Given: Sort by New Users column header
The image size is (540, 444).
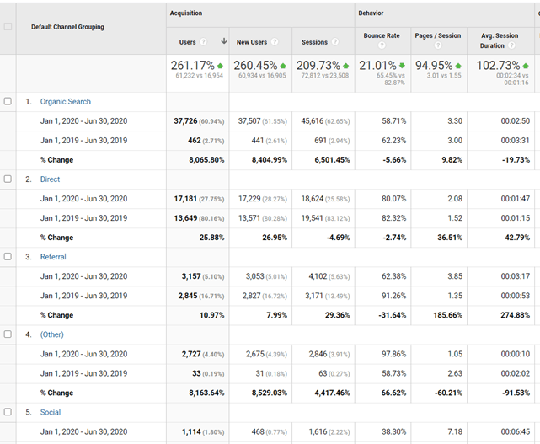Looking at the screenshot, I should pos(250,42).
